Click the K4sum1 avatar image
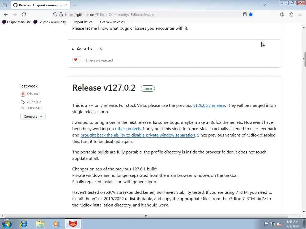 point(23,94)
